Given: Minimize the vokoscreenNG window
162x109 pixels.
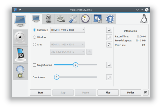Looking at the screenshot, I should click(137, 10).
